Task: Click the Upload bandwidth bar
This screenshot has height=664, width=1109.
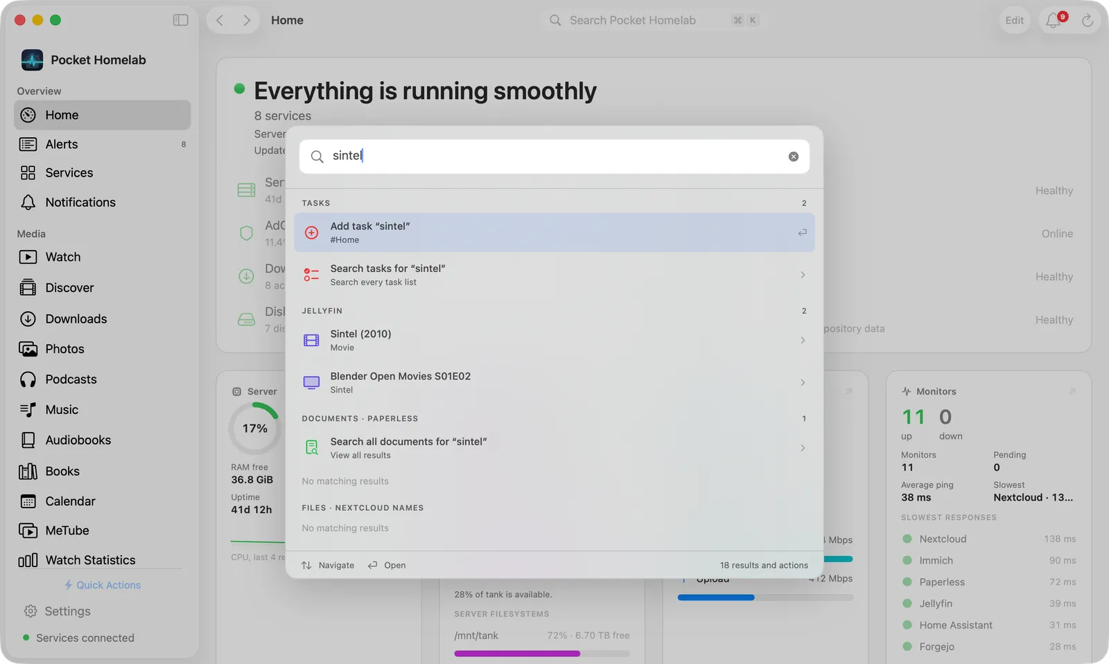Action: (x=765, y=597)
